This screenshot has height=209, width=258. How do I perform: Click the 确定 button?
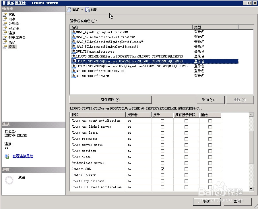(x=206, y=202)
